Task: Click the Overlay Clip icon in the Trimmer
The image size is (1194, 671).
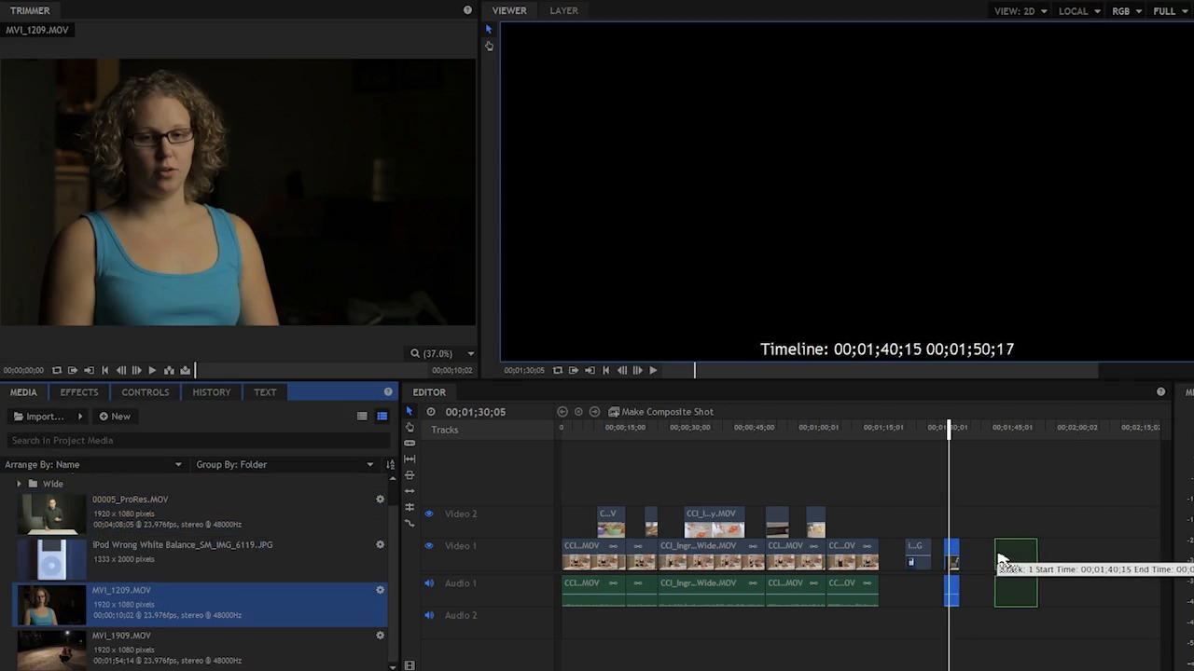Action: pos(185,370)
